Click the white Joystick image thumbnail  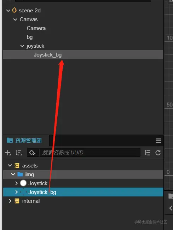23,183
